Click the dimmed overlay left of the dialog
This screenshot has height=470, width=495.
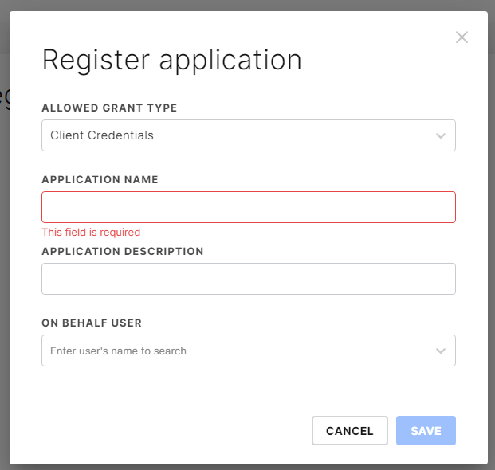pos(4,239)
